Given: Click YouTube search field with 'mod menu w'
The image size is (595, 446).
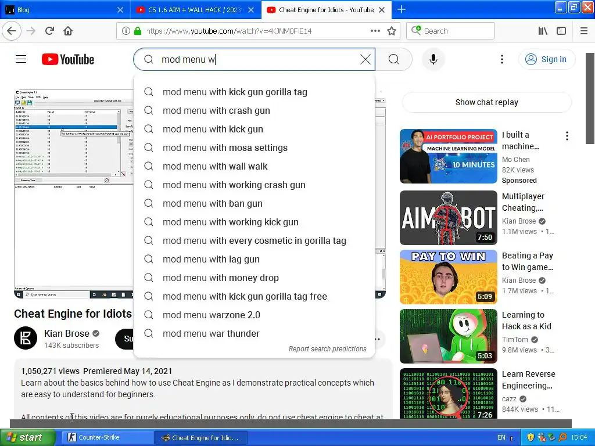Looking at the screenshot, I should tap(255, 59).
